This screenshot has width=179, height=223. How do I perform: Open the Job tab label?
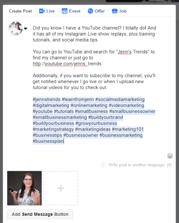(123, 11)
